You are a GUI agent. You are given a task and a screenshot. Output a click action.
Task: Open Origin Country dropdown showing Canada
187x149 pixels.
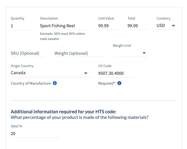(x=49, y=73)
